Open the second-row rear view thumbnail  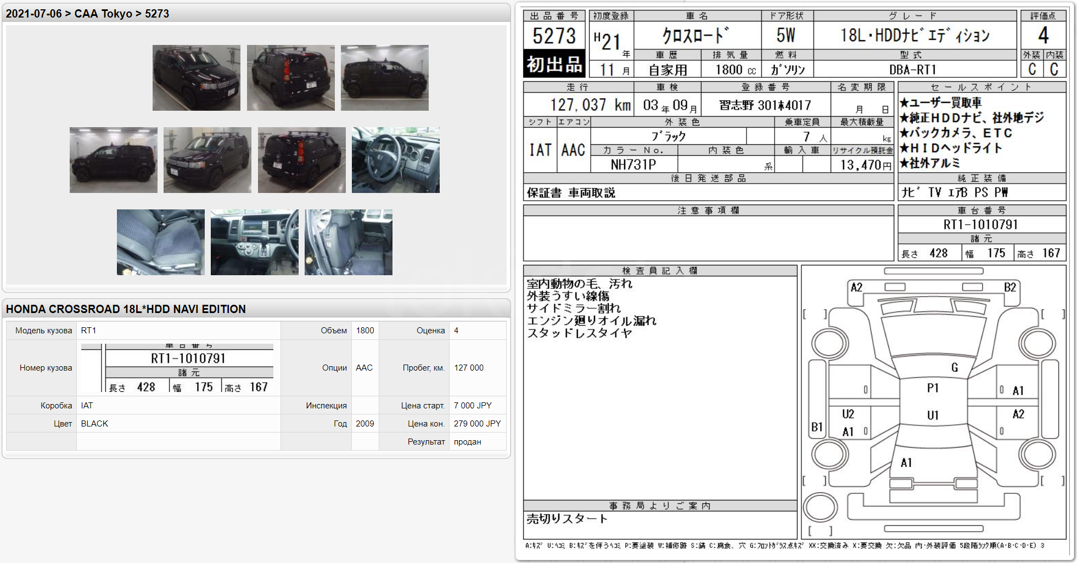(x=302, y=160)
